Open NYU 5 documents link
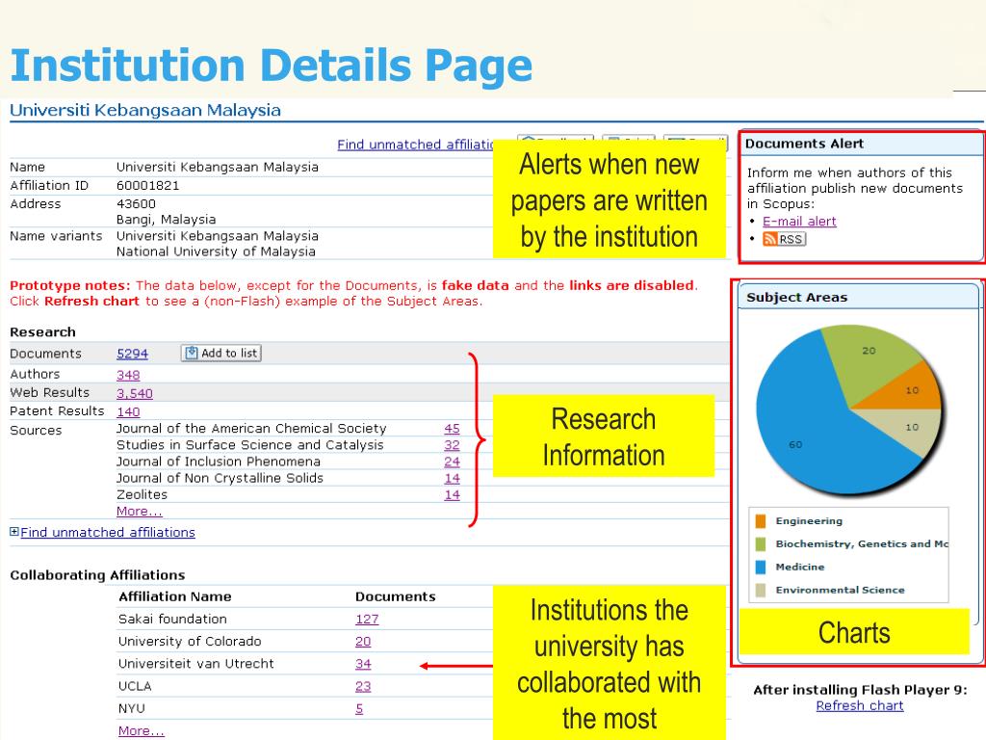Screen dimensions: 986x740 [359, 708]
